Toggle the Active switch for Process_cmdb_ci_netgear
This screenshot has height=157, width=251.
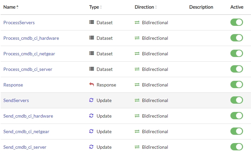(237, 54)
